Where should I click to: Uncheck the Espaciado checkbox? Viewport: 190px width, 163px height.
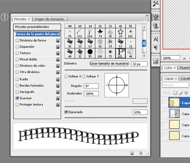point(66,112)
